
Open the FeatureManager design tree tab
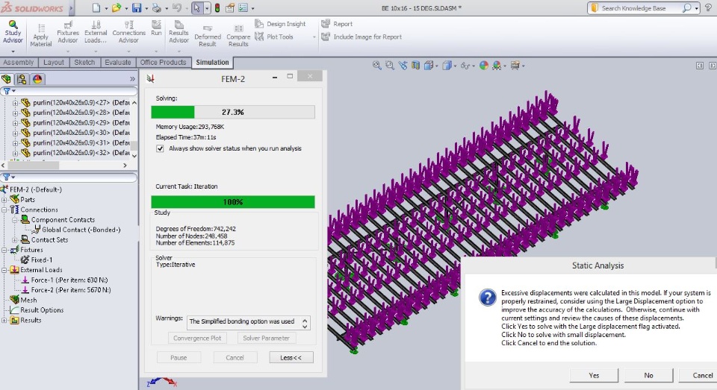tap(7, 79)
